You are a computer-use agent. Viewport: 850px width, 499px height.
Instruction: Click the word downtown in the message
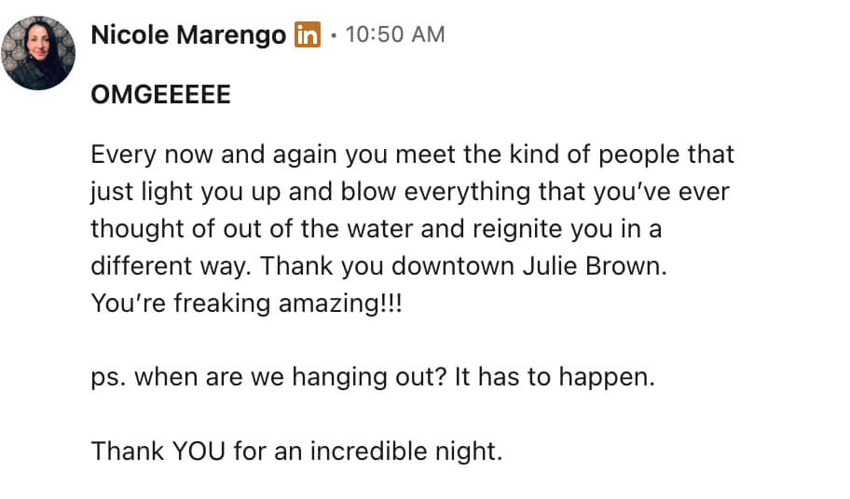point(453,265)
